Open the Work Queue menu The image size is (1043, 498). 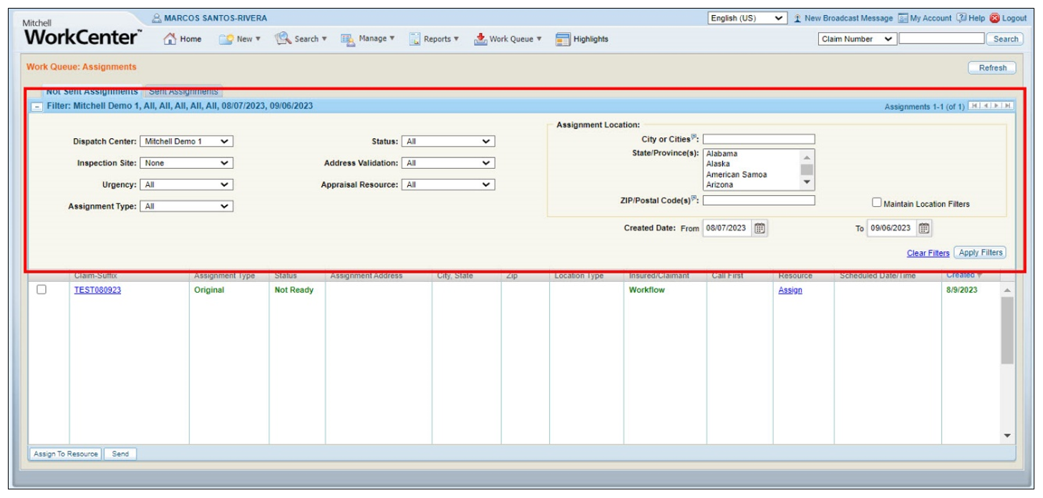[508, 39]
